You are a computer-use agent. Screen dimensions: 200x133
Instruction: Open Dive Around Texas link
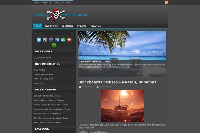(x=42, y=58)
